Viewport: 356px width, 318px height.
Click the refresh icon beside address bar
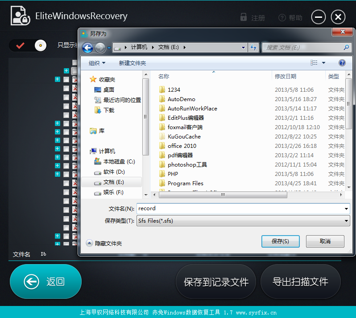[253, 47]
